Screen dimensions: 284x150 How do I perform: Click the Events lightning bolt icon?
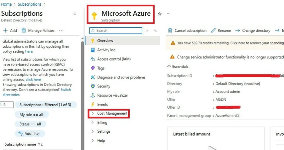pos(93,104)
